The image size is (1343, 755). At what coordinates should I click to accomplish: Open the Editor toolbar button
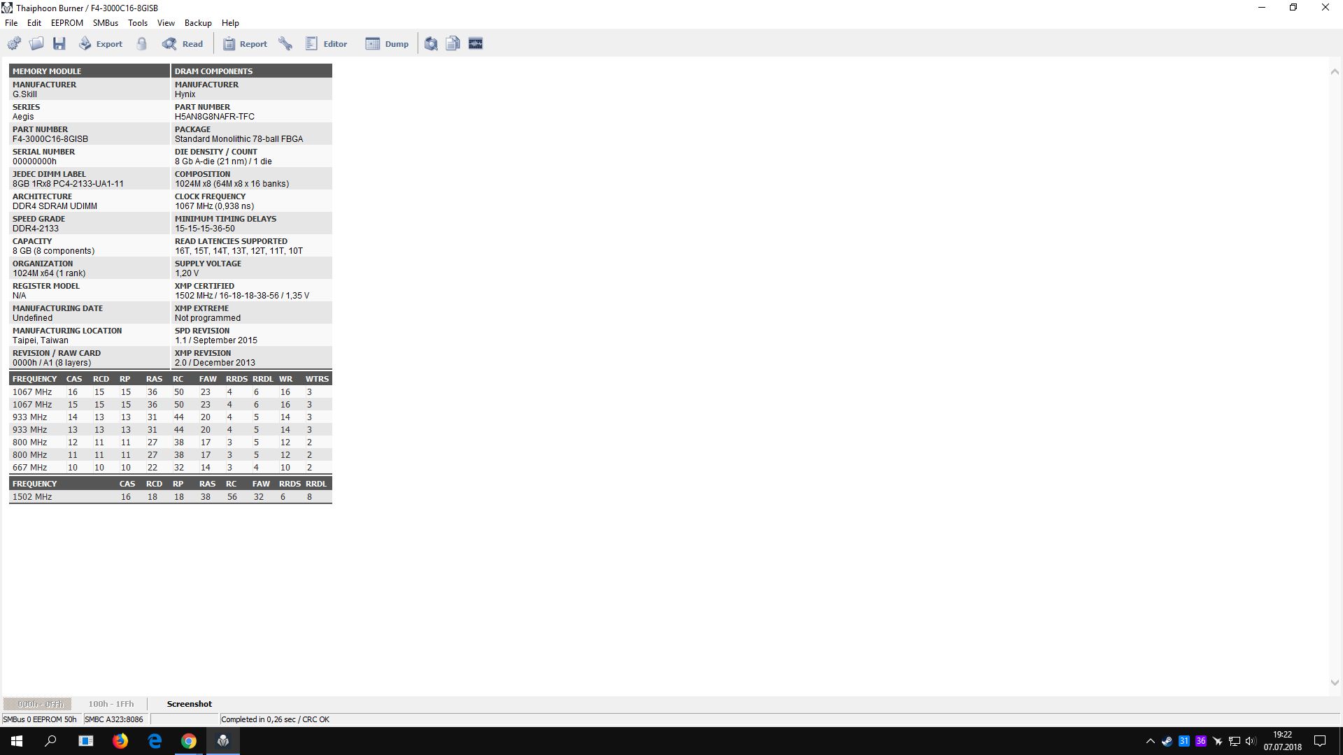coord(326,43)
